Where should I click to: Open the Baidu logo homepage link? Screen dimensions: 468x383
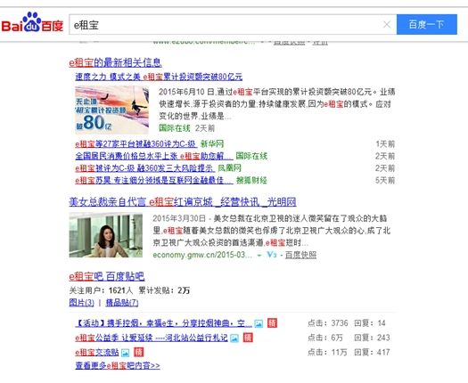click(32, 22)
